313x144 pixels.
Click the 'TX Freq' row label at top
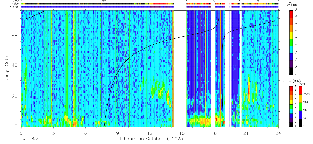click(14, 7)
